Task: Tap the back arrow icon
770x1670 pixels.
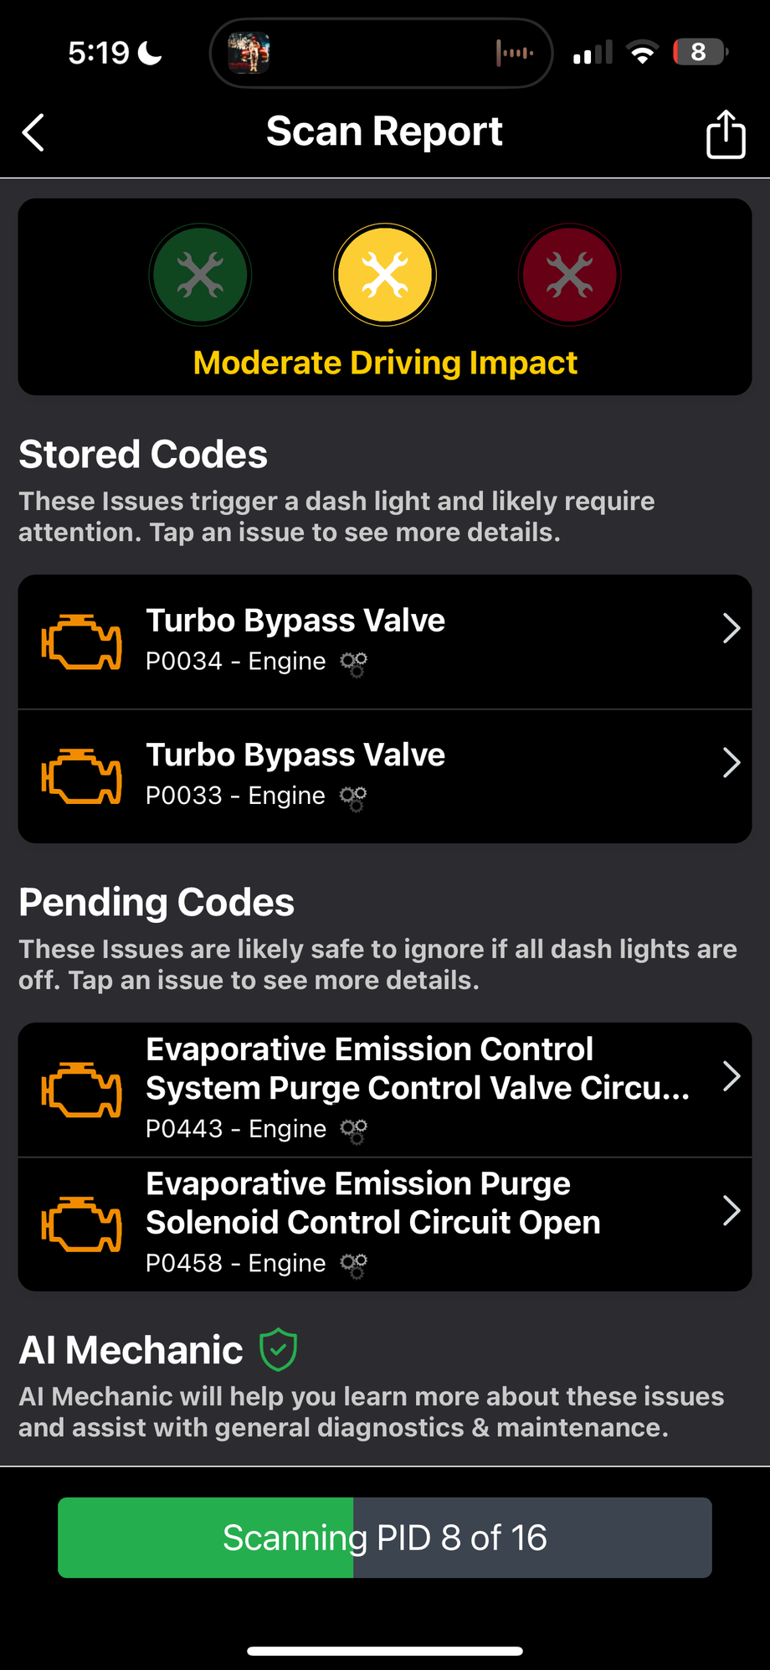Action: [33, 132]
